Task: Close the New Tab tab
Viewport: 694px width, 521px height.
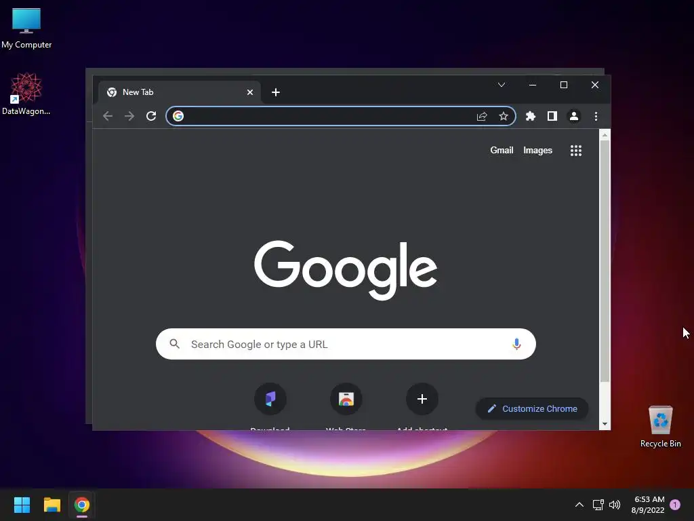Action: [250, 92]
